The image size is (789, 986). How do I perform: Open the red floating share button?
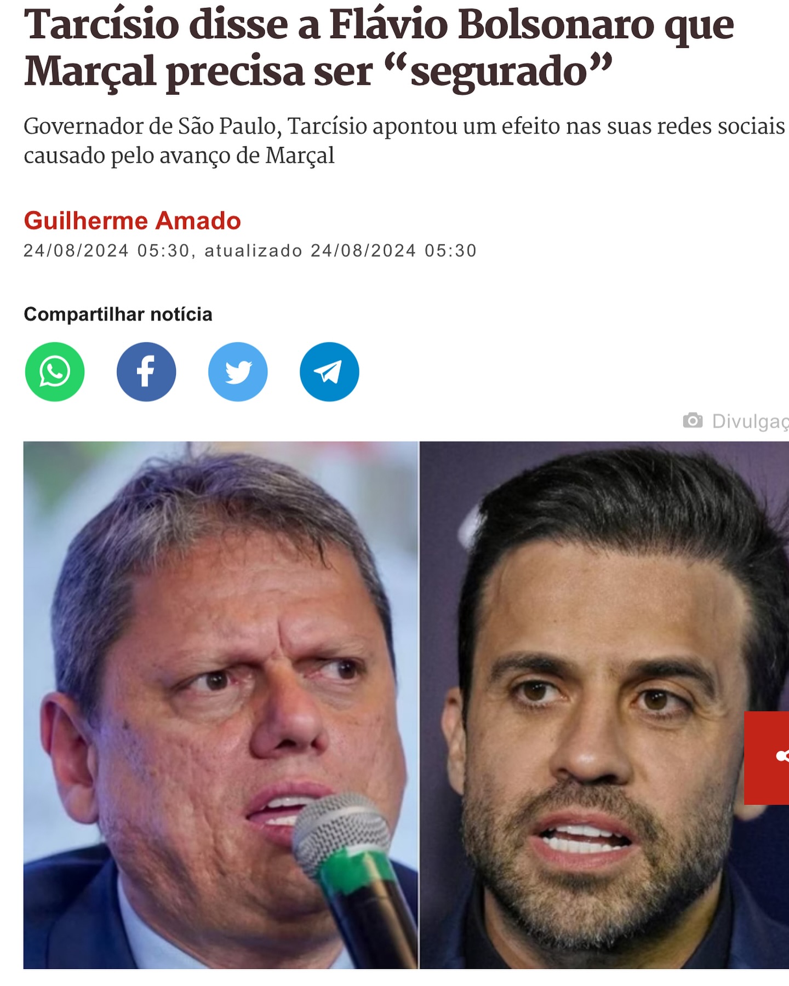point(767,758)
